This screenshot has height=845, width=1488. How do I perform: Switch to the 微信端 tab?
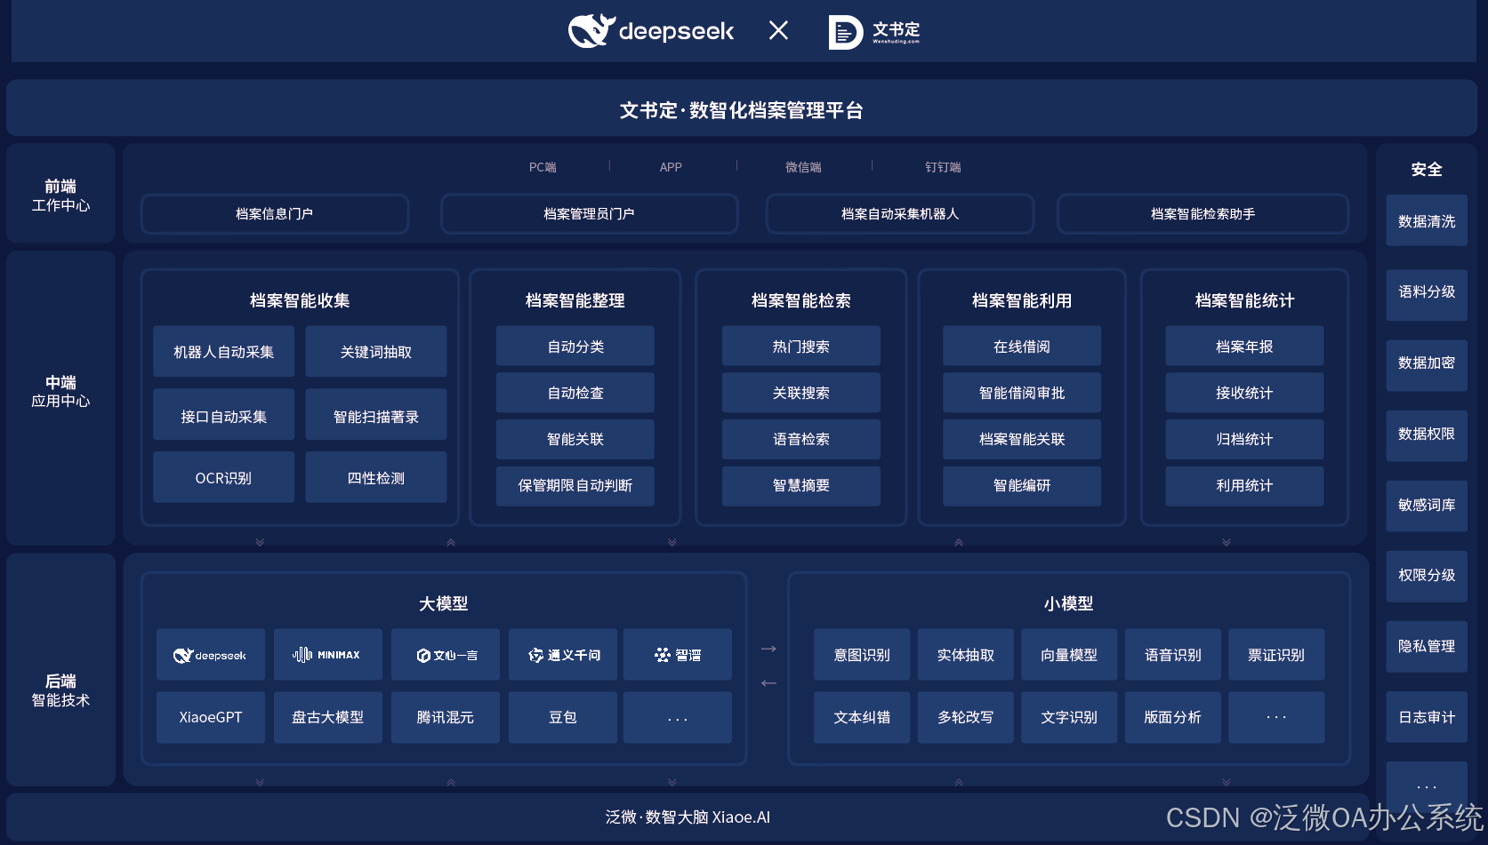pos(803,167)
